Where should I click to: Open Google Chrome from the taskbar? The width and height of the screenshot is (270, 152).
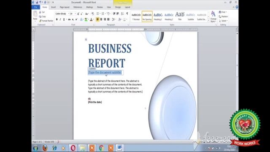(101, 148)
